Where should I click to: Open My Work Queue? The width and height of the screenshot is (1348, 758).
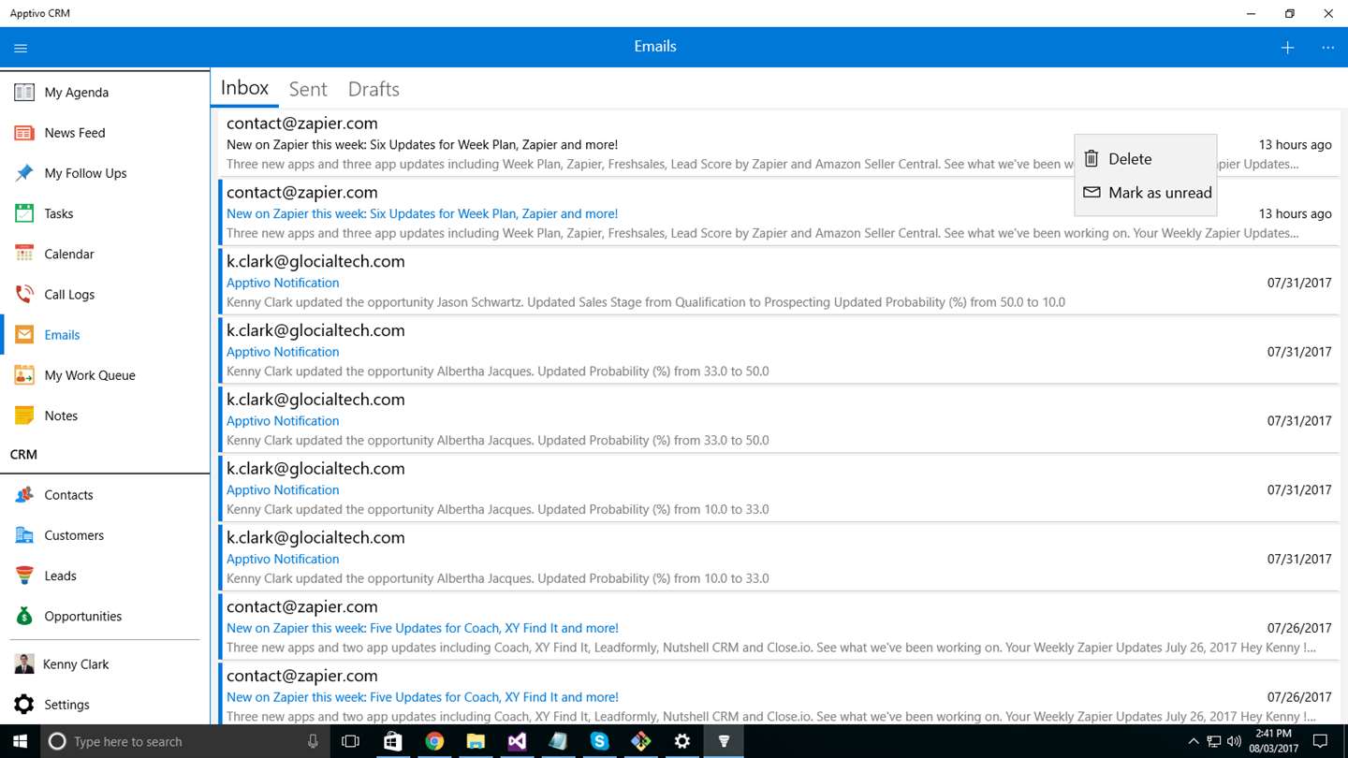105,375
